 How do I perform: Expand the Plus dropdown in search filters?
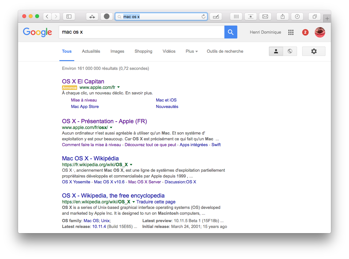point(191,51)
